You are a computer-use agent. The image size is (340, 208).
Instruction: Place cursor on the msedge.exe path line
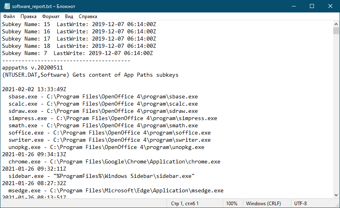(x=116, y=190)
